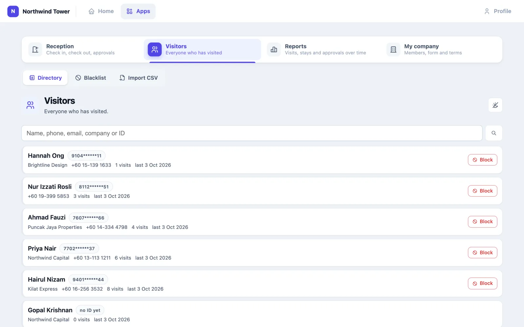Open the Reports tab
This screenshot has height=327, width=524.
[322, 49]
